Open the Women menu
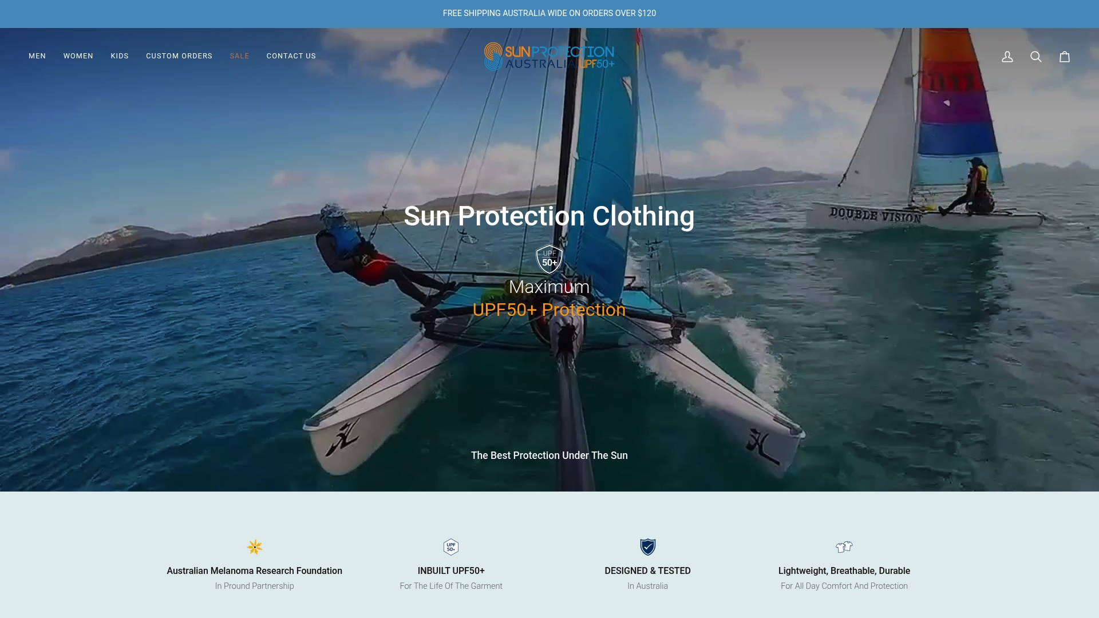Viewport: 1099px width, 618px height. [x=78, y=56]
